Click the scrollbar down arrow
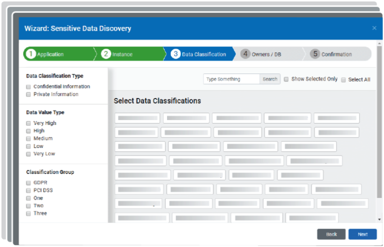This screenshot has width=384, height=247. (x=379, y=219)
